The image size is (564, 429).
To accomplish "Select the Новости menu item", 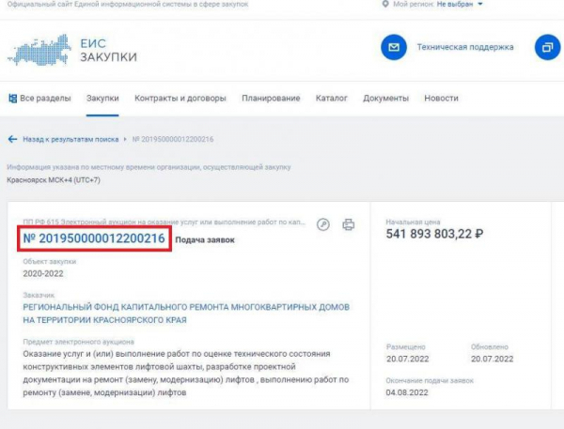I will 441,99.
